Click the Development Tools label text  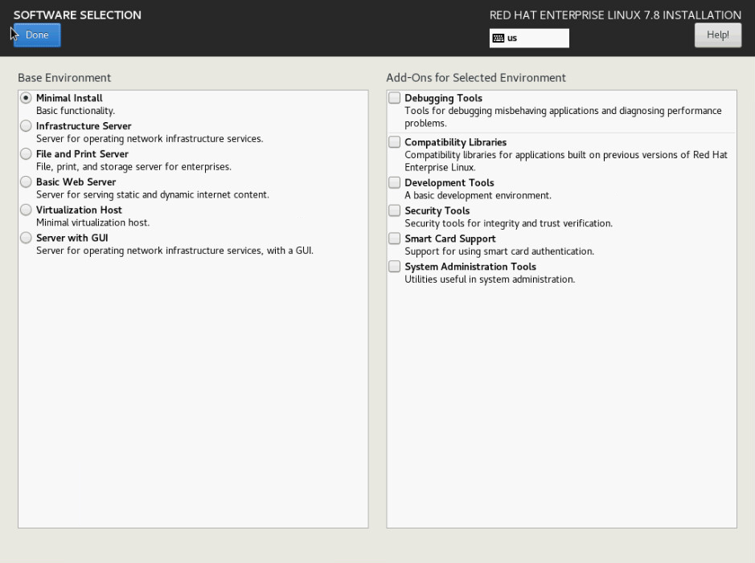coord(449,183)
